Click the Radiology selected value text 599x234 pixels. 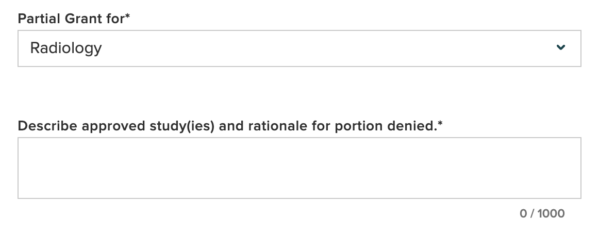(x=66, y=48)
